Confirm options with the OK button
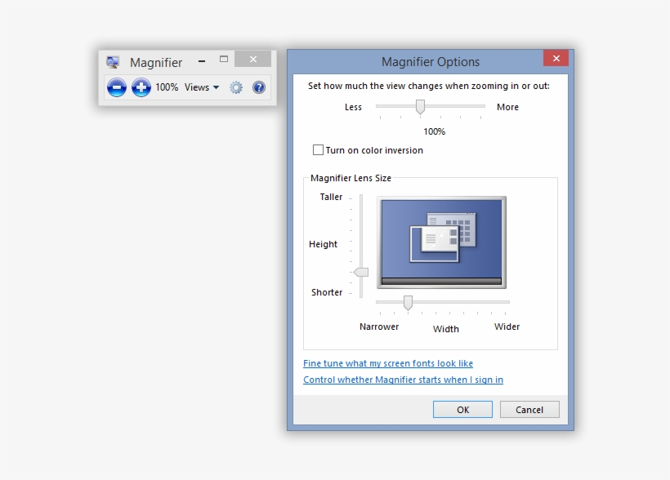 [x=462, y=409]
